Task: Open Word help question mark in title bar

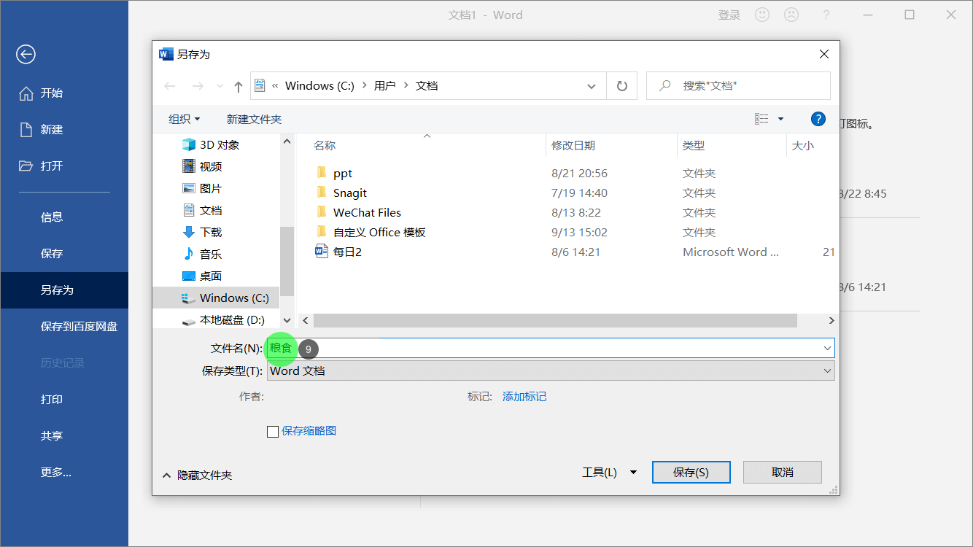Action: pos(826,15)
